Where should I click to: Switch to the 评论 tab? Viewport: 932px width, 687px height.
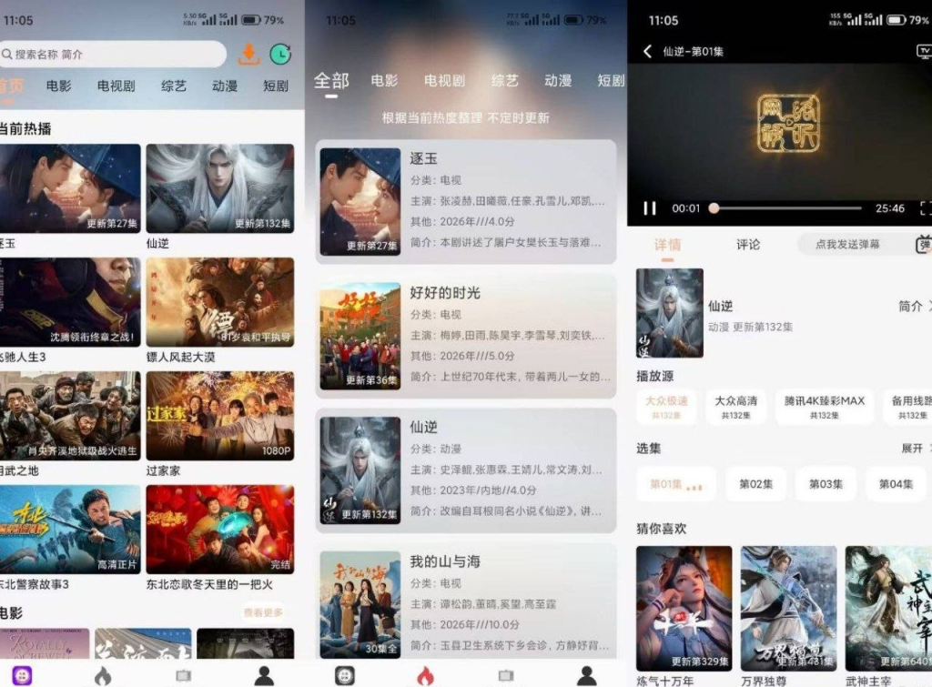point(748,245)
